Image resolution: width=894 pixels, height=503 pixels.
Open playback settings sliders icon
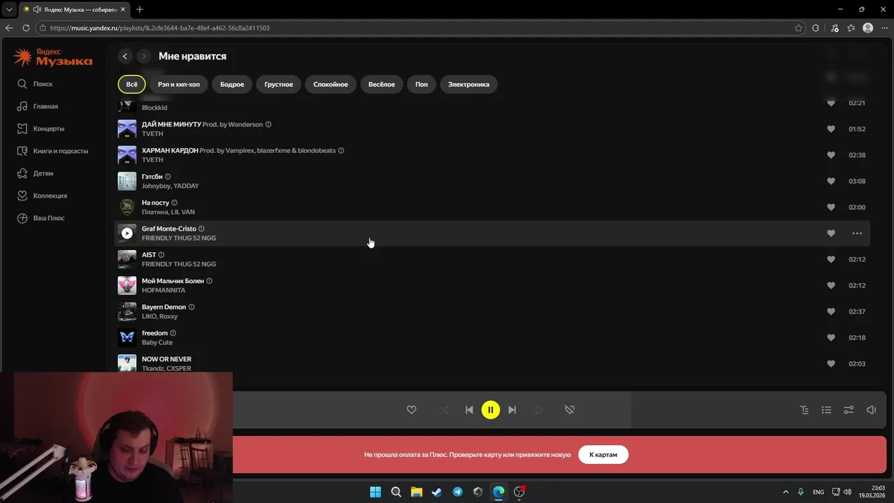849,410
